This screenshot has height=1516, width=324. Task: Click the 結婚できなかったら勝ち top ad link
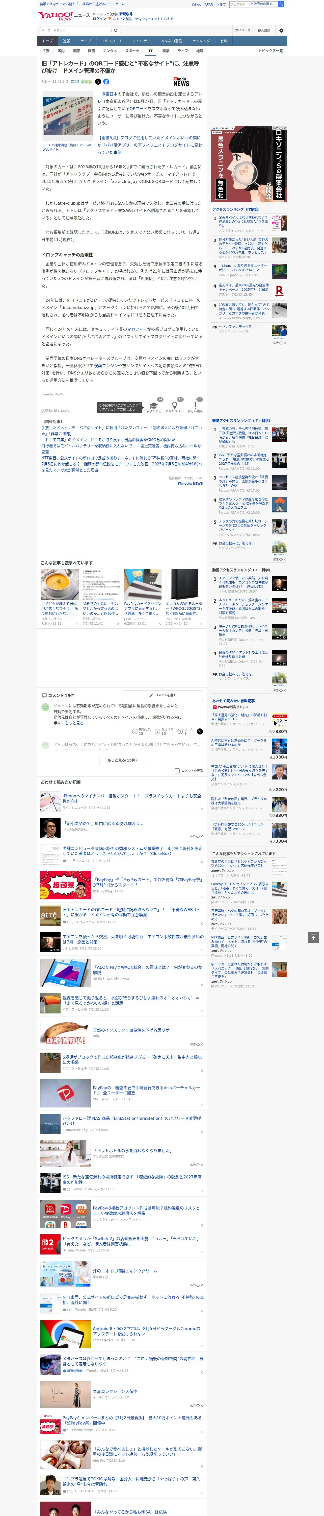(59, 4)
